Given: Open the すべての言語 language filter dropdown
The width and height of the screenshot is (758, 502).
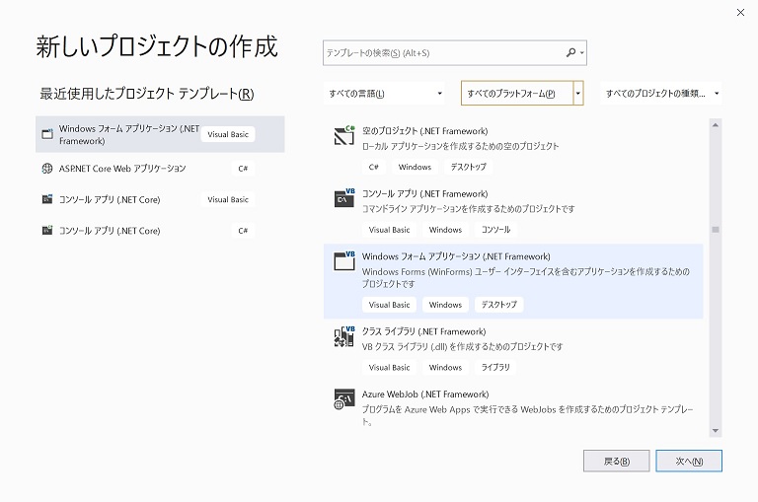Looking at the screenshot, I should tap(384, 94).
